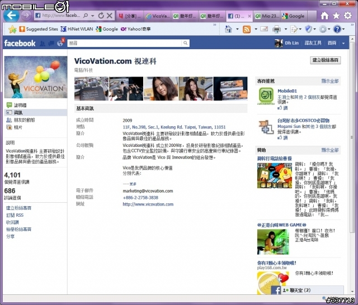Click the VicoVation balloon profile picture
Image resolution: width=358 pixels, height=305 pixels.
coord(36,77)
